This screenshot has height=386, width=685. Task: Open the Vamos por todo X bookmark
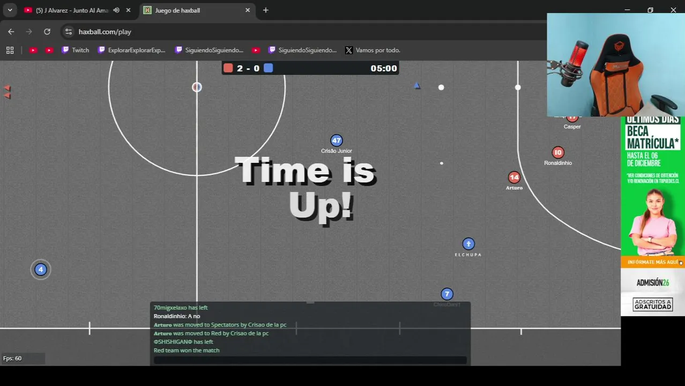click(373, 50)
